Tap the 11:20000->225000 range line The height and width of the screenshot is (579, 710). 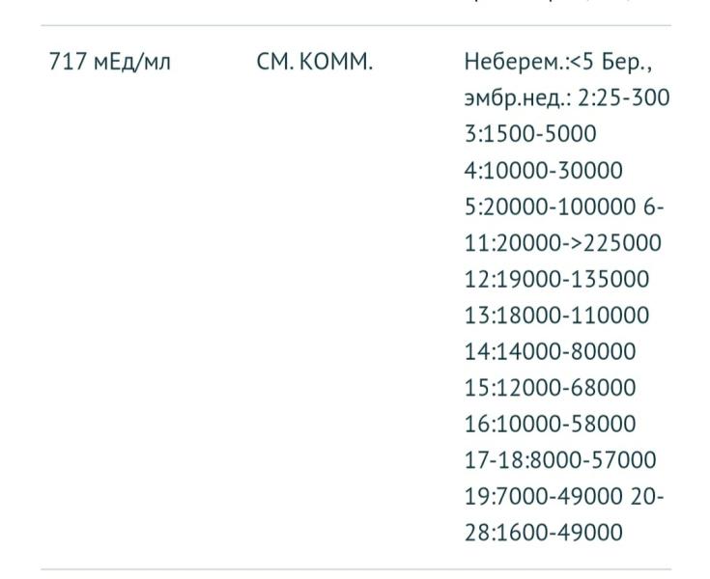[x=562, y=243]
